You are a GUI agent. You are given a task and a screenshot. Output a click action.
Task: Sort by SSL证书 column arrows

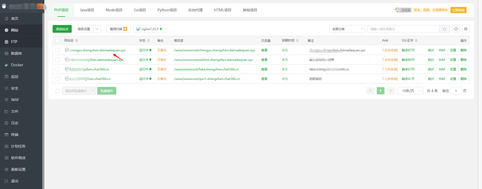pos(416,40)
